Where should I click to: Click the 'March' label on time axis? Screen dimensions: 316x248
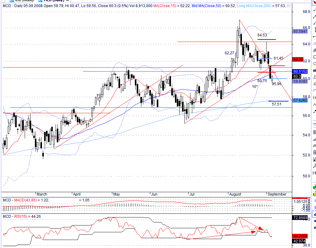coord(42,194)
